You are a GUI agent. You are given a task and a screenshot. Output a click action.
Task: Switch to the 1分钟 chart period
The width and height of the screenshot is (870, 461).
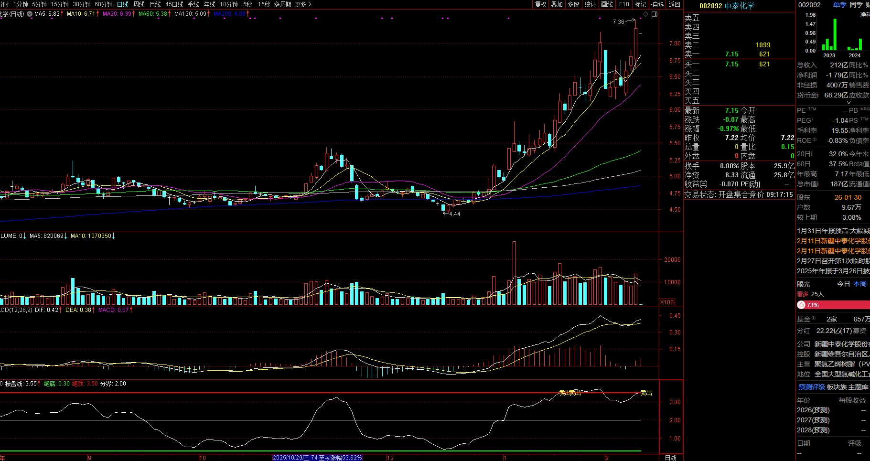click(x=21, y=4)
